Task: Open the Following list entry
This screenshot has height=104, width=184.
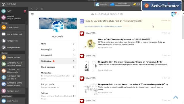Action: pos(58,49)
